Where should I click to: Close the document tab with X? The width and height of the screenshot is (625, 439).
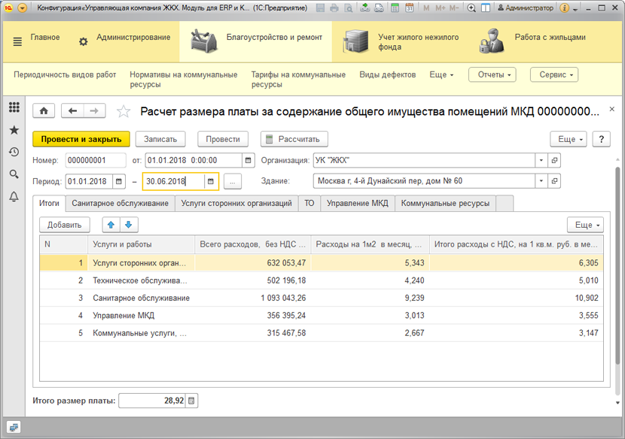click(x=612, y=109)
